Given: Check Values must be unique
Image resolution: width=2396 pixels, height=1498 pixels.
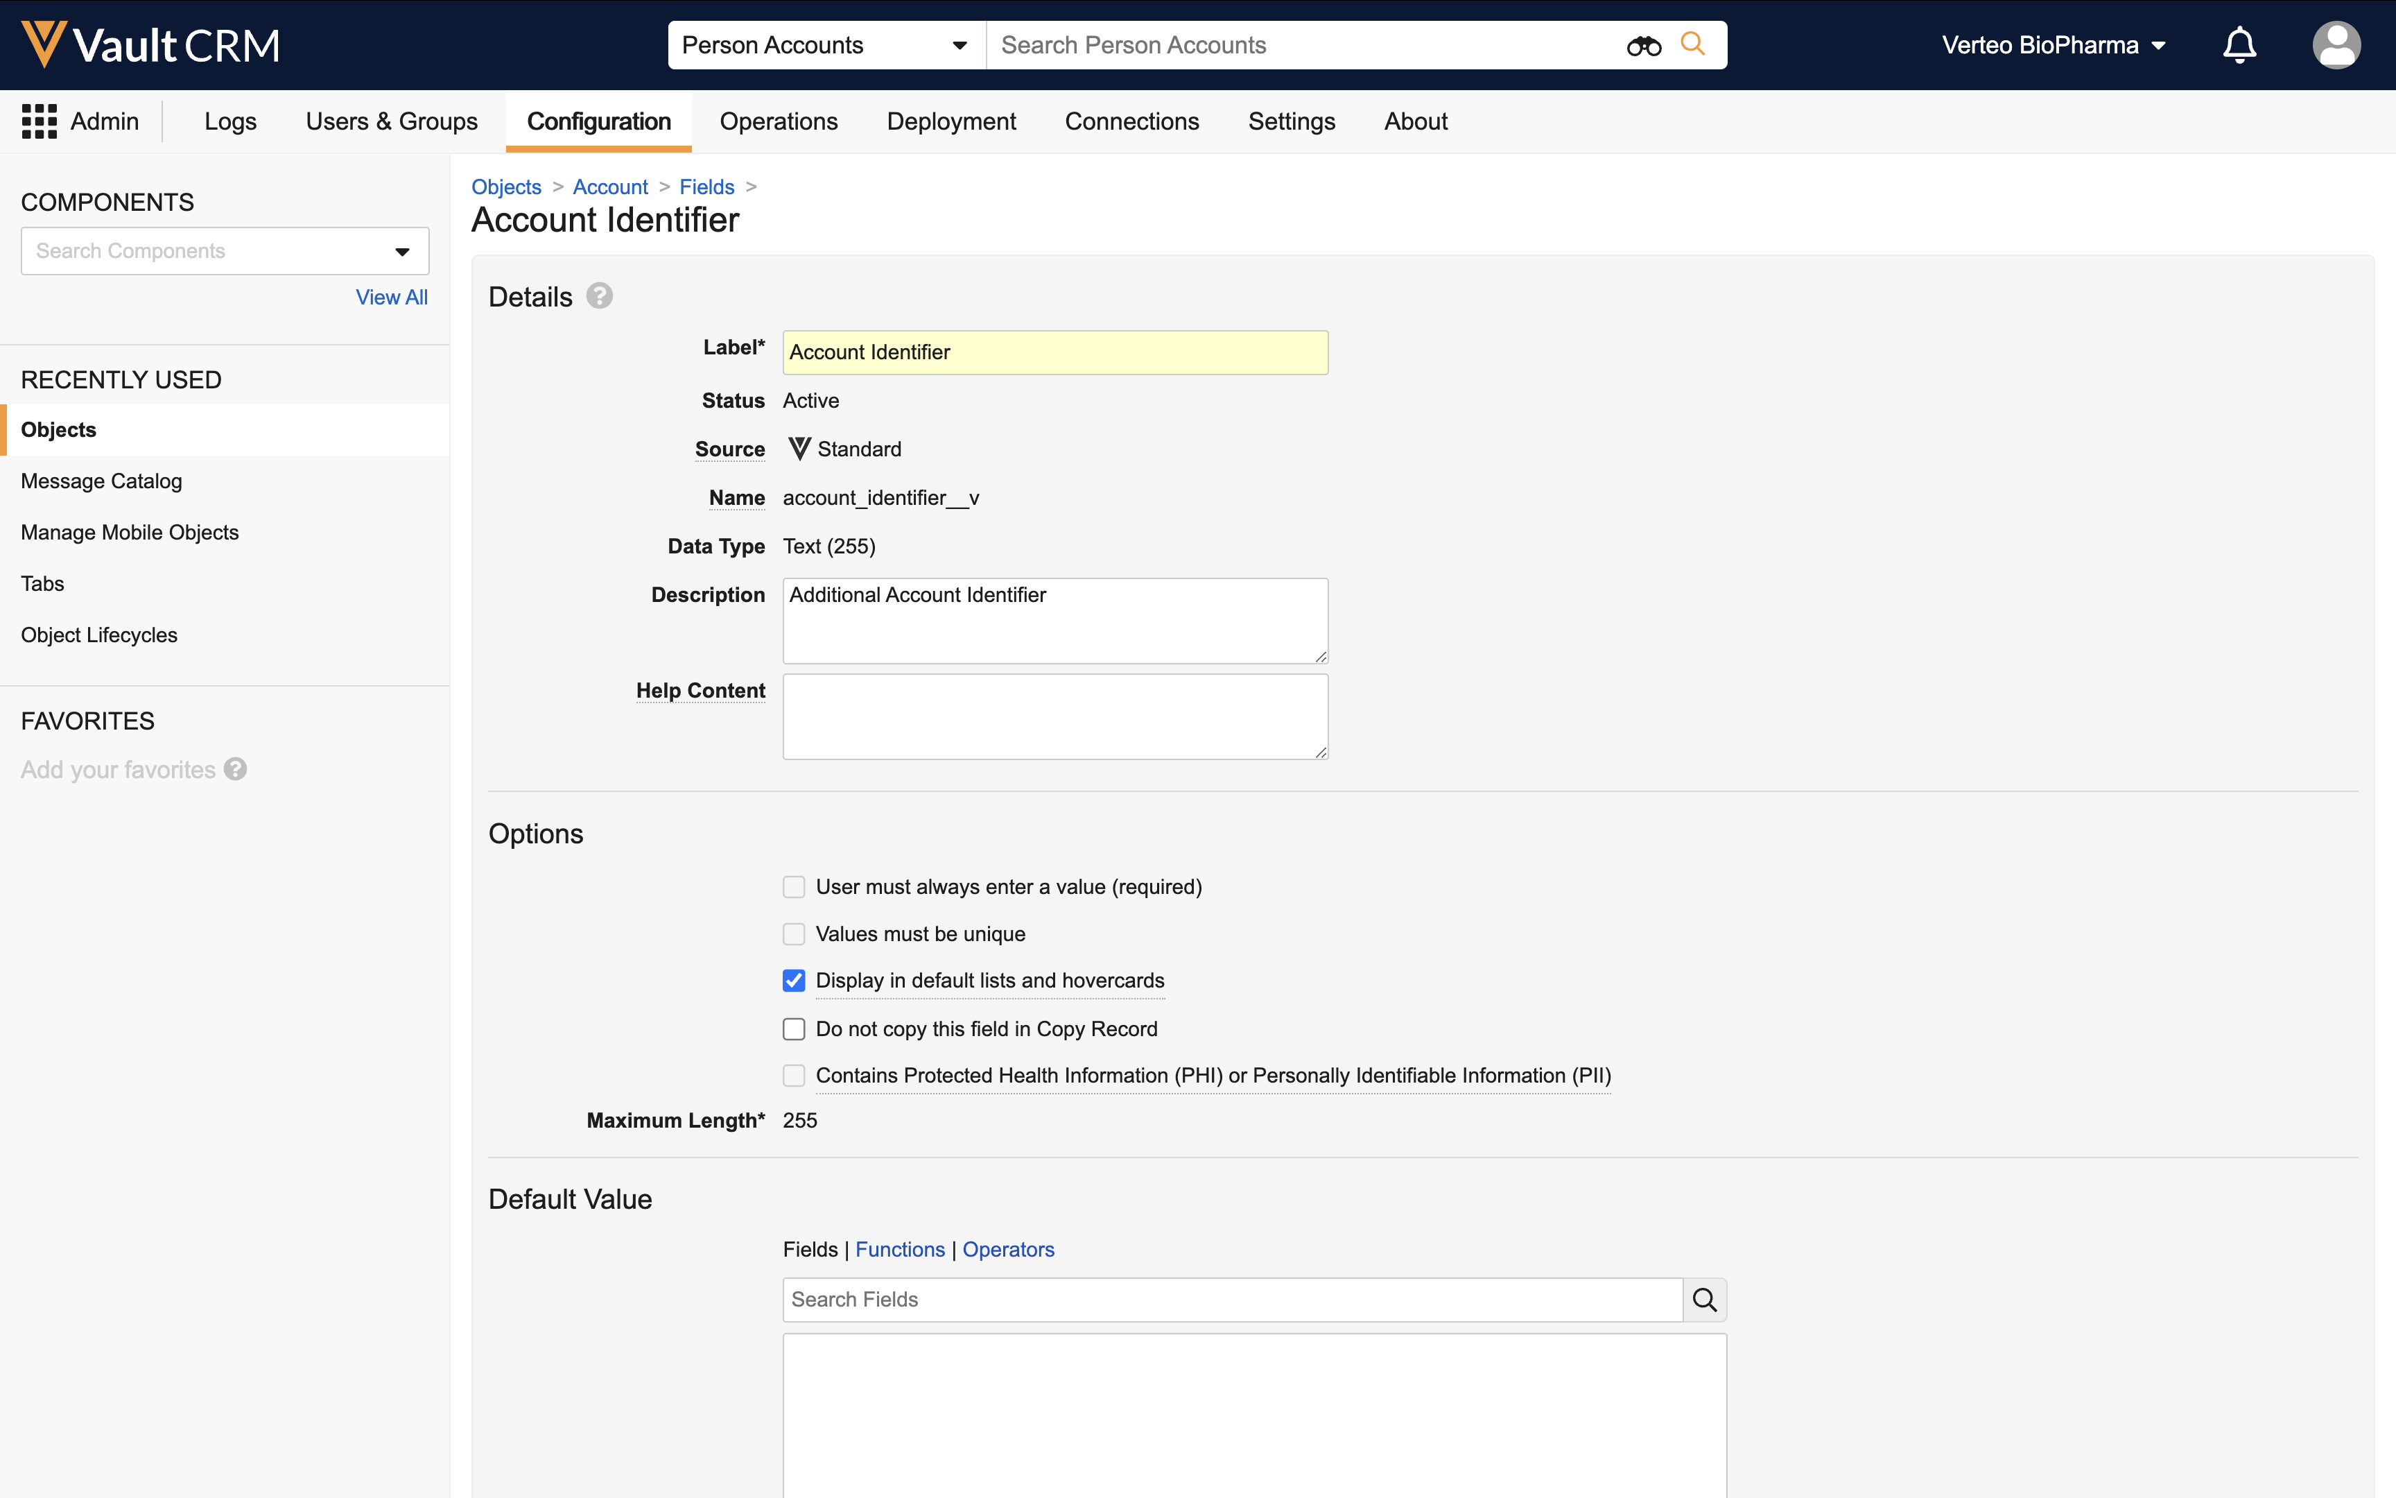Looking at the screenshot, I should pyautogui.click(x=794, y=934).
